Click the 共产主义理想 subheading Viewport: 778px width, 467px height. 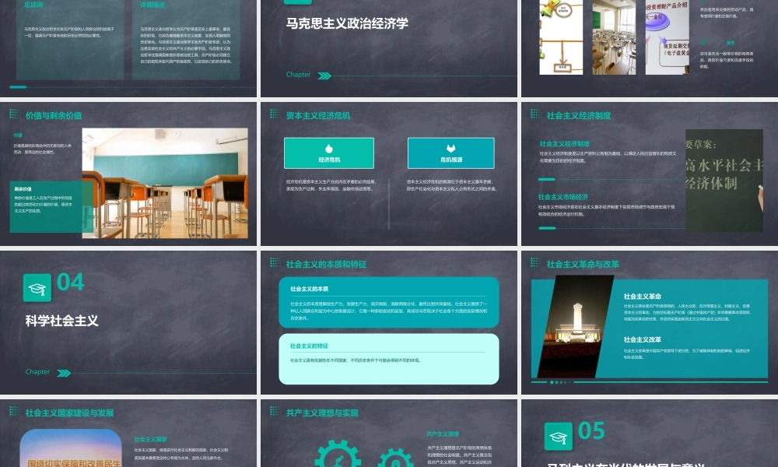(443, 434)
